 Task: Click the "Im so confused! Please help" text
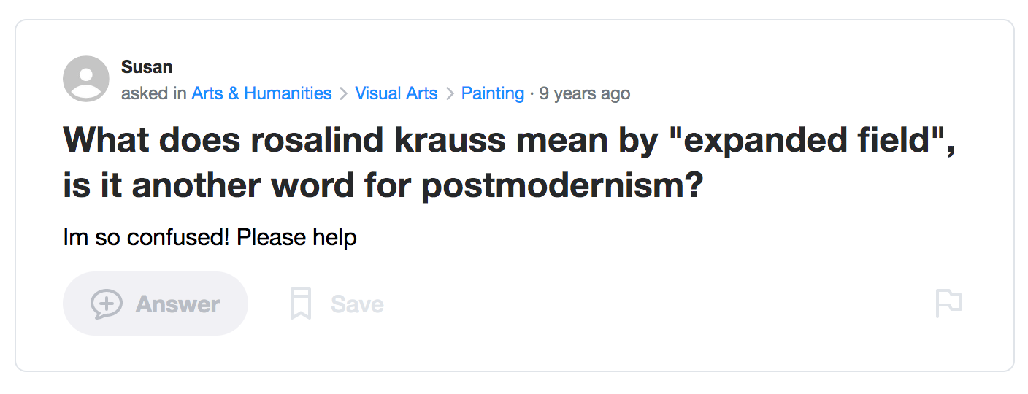click(210, 238)
